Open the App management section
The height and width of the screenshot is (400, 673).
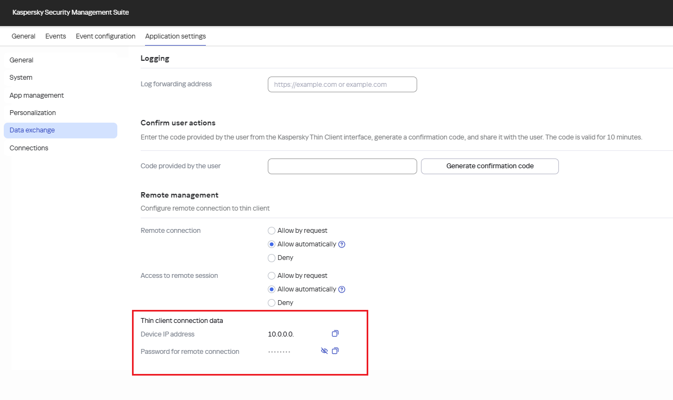[x=36, y=95]
